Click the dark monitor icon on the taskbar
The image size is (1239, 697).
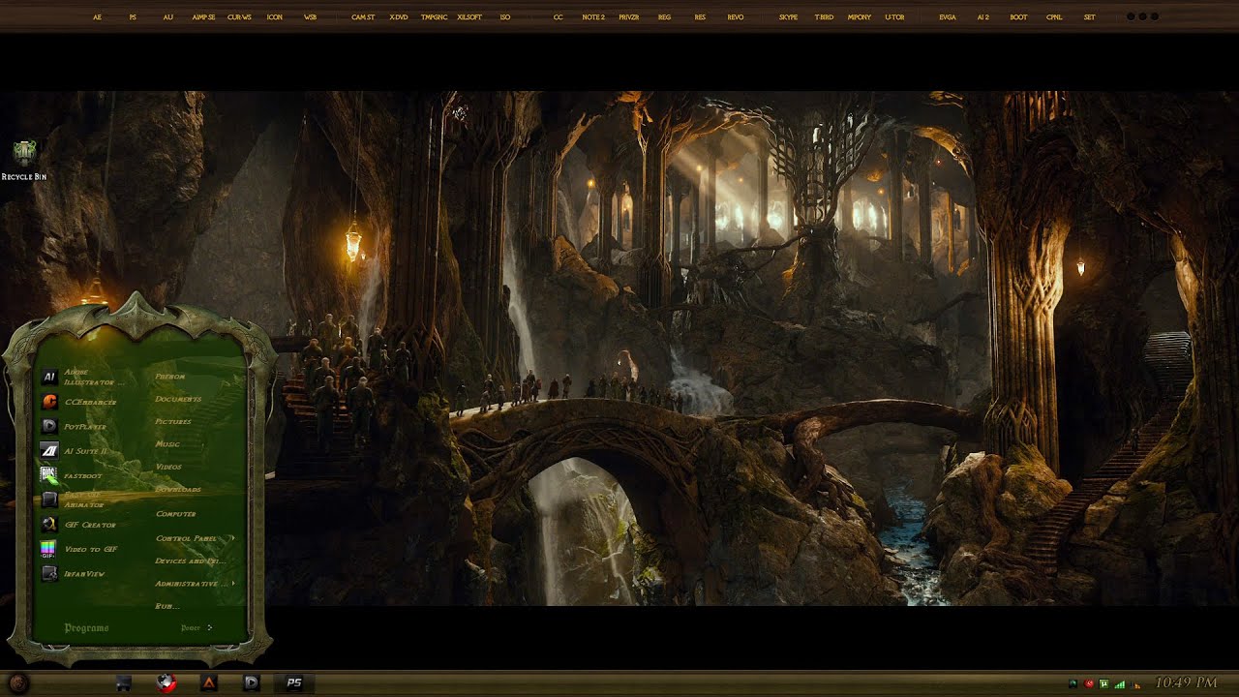124,683
